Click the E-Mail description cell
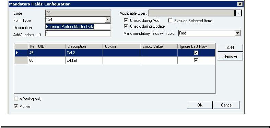Screen dimensions: 270x128 (x=84, y=60)
